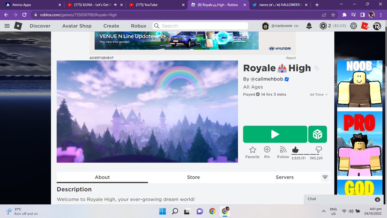Go back to previous page

pos(6,15)
